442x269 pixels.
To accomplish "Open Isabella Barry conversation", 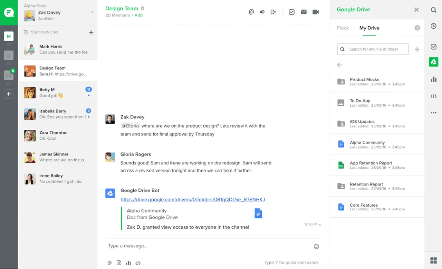I will 58,114.
